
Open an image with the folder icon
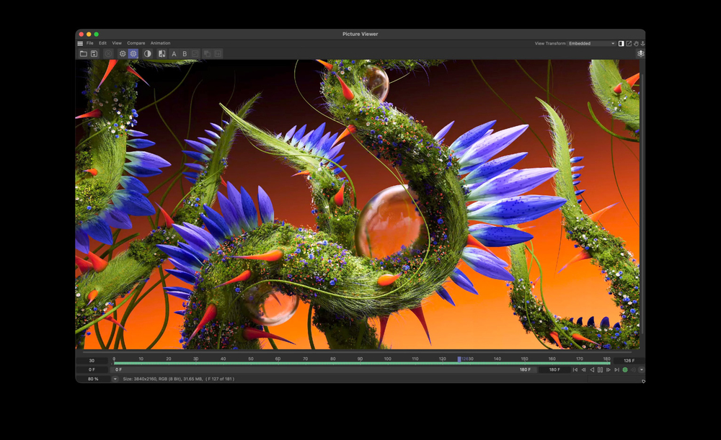pos(83,54)
